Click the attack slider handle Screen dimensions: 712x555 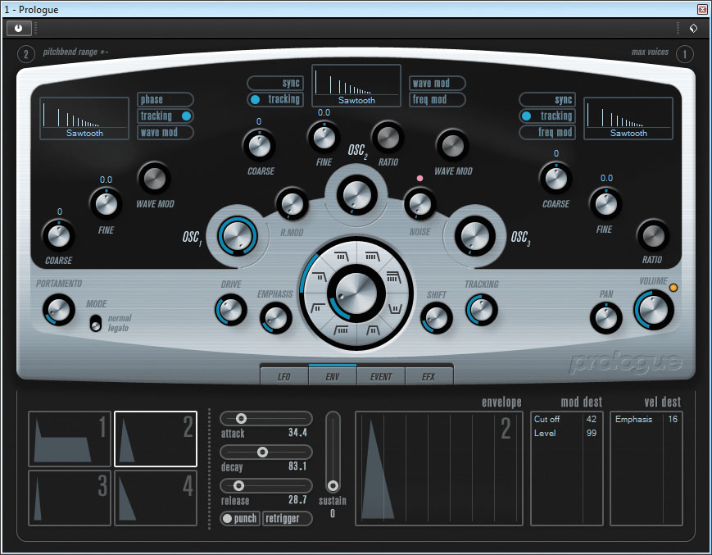tap(241, 418)
